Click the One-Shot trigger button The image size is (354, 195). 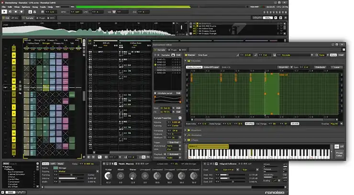click(x=174, y=142)
